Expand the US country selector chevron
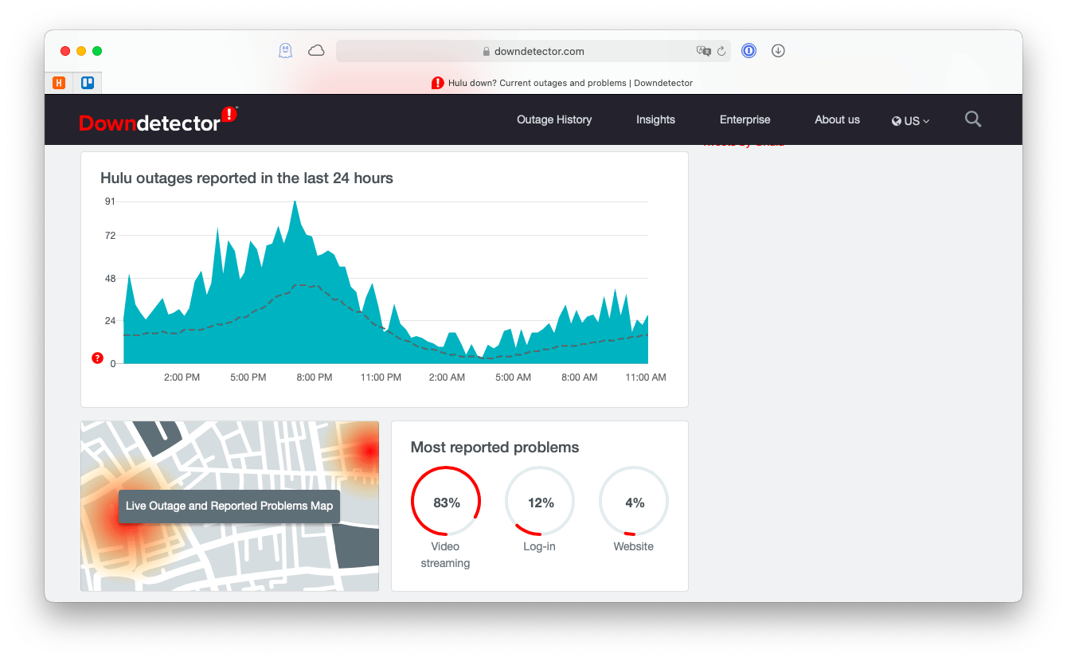The width and height of the screenshot is (1067, 661). [926, 121]
